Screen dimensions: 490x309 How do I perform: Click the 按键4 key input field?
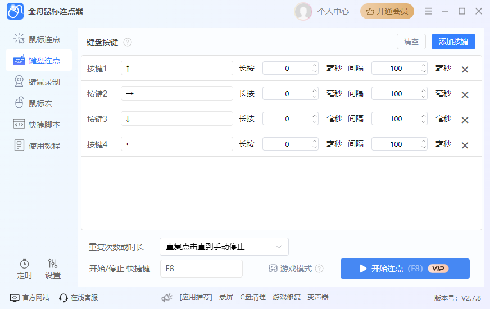point(177,144)
